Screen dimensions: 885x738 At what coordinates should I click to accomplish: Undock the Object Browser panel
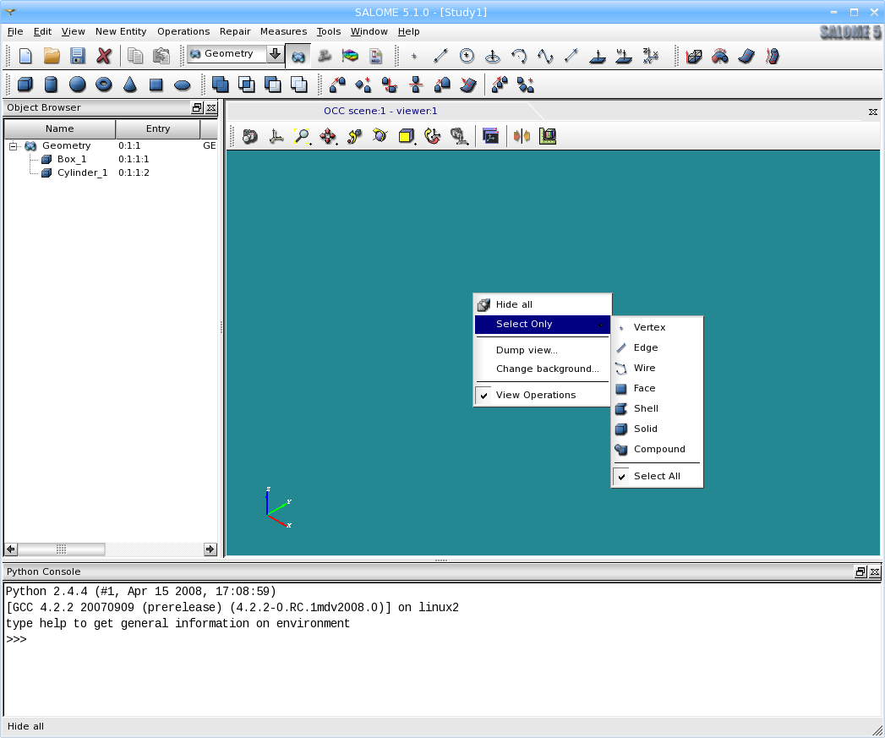[x=197, y=108]
